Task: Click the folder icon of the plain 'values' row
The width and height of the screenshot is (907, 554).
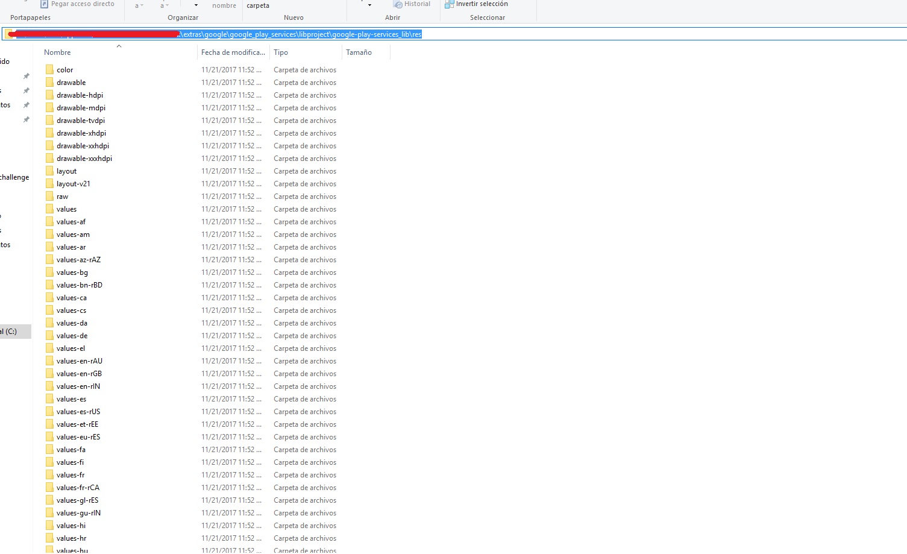Action: [50, 209]
